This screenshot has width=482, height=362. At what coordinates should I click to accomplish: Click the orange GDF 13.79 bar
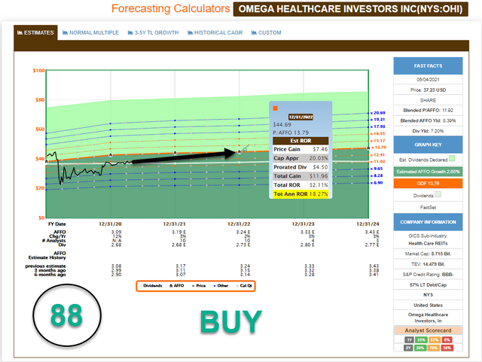click(x=428, y=184)
